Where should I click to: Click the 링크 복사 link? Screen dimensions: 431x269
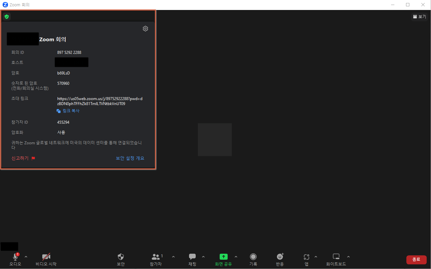pos(71,111)
